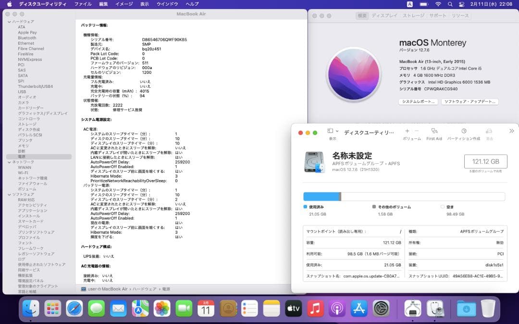Viewport: 519px width, 324px height.
Task: Open Music app in Dock
Action: (315, 309)
